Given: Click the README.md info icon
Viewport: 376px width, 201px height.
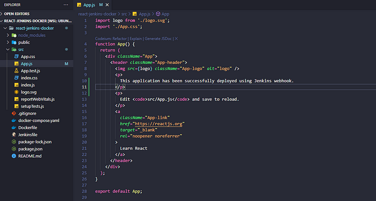Looking at the screenshot, I should coord(14,156).
